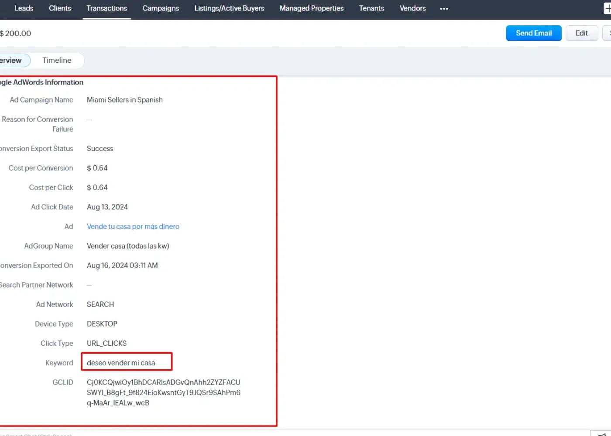Click the Ad Campaign Name value

(125, 100)
